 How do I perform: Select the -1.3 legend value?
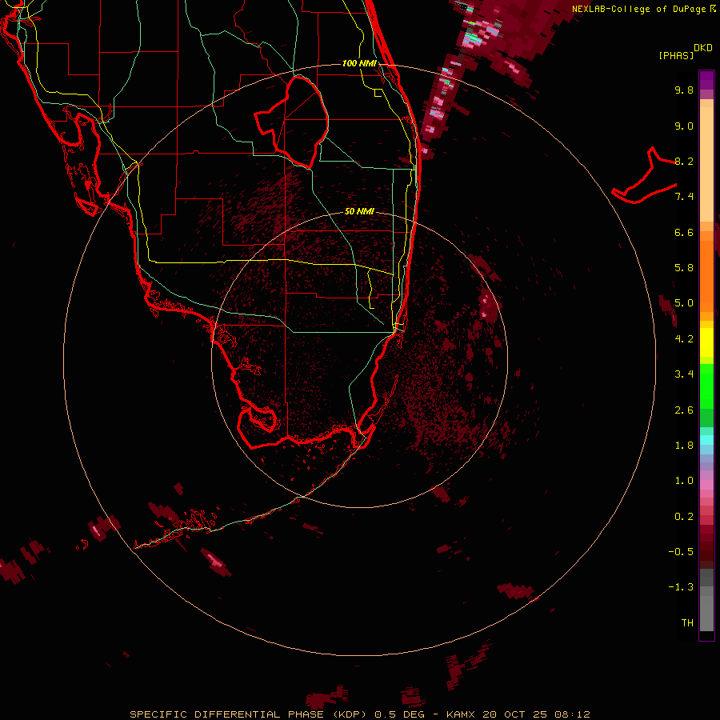pos(681,588)
